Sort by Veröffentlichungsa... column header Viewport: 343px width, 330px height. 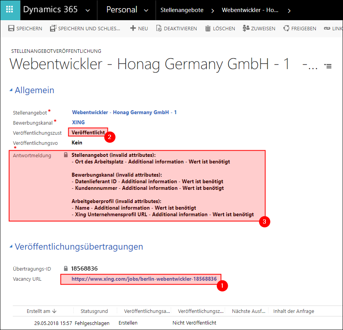[x=147, y=311]
